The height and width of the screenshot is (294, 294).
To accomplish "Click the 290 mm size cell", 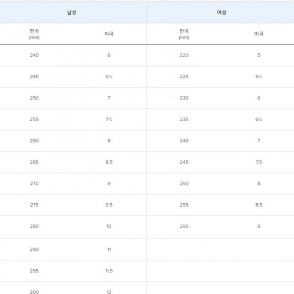I will (34, 250).
